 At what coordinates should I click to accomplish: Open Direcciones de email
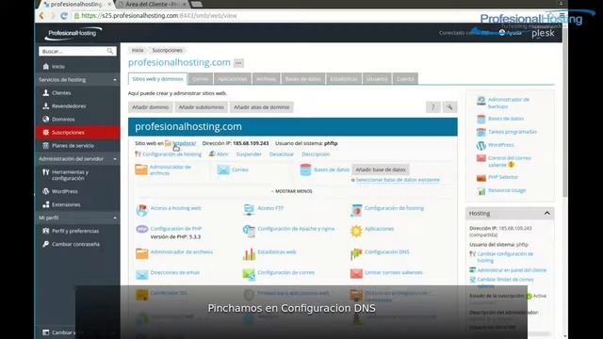[x=174, y=272]
